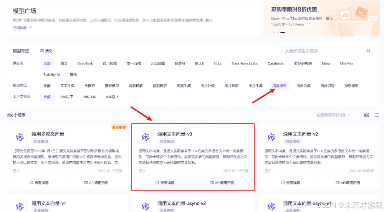
Task: Click the 通用多模态向量 model logo
Action: pos(20,137)
